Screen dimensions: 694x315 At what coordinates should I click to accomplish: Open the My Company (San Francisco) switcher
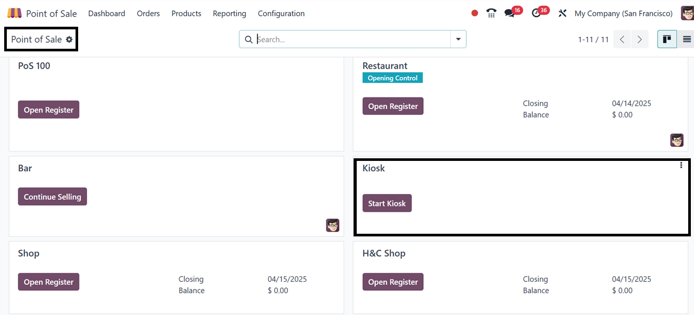(x=623, y=13)
